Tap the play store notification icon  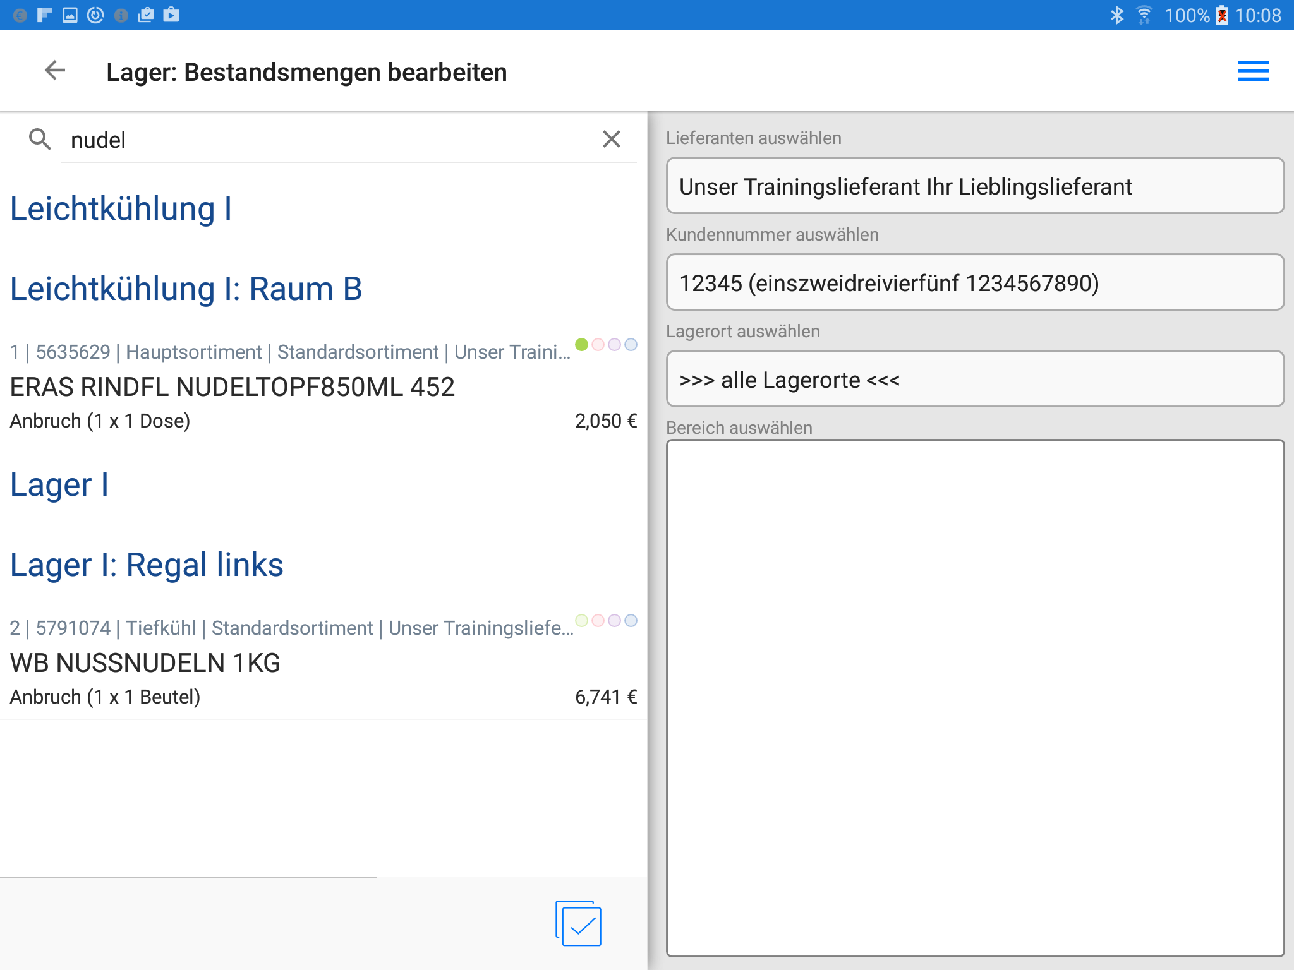tap(171, 15)
